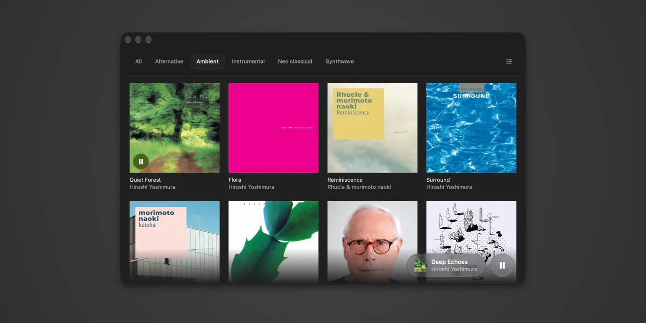This screenshot has width=646, height=323.
Task: Open the pink Flora album cover
Action: click(x=273, y=128)
